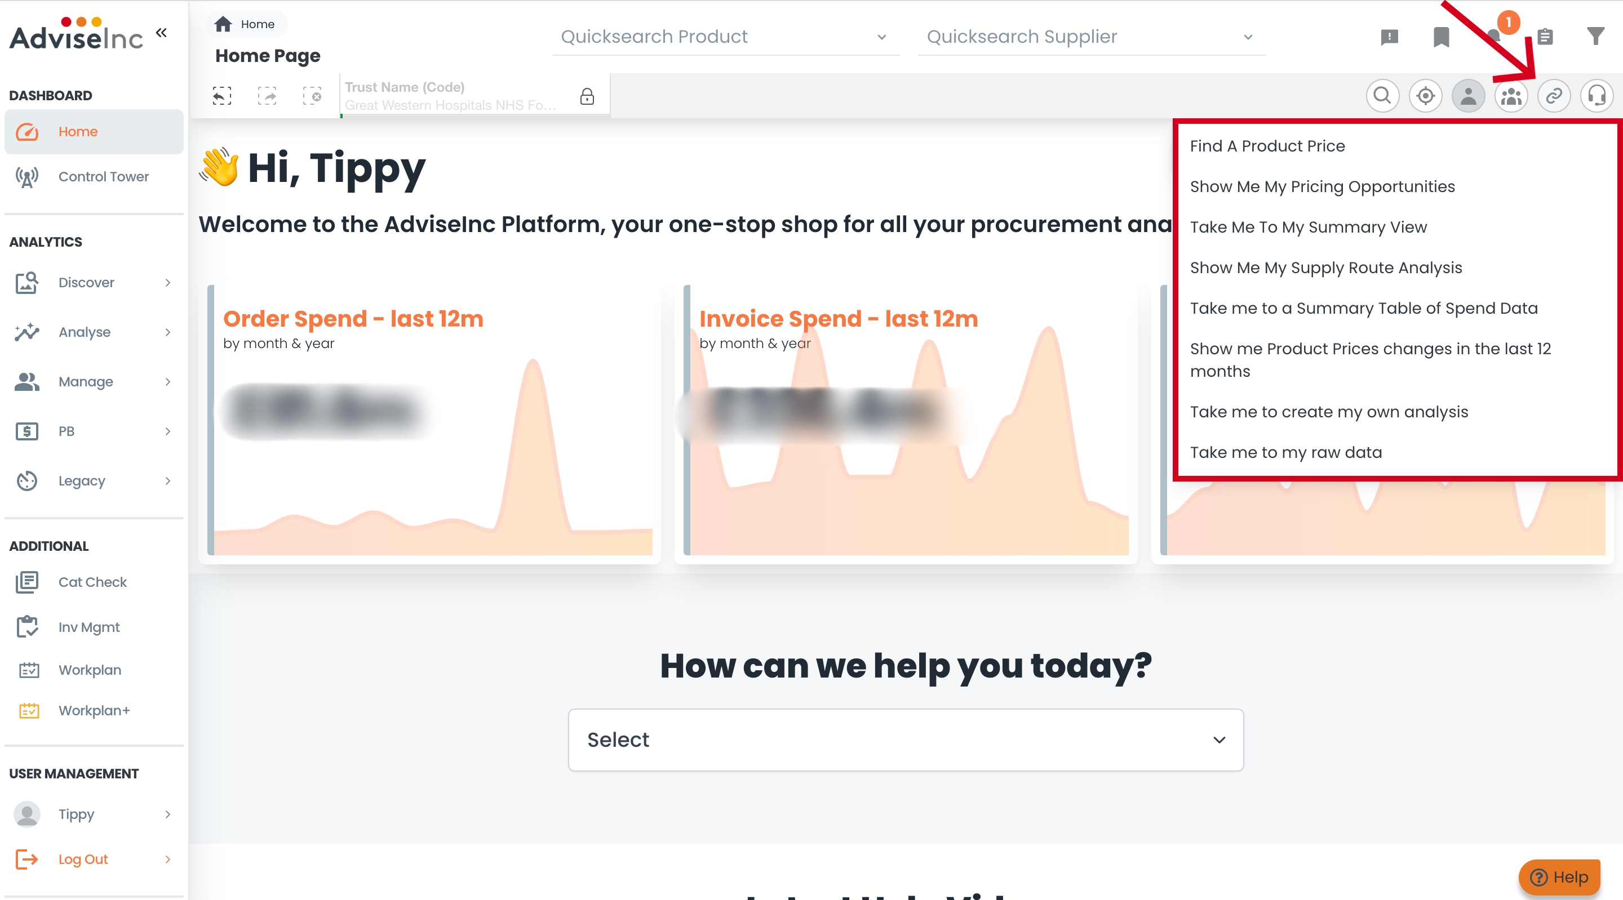Select Find A Product Price
Viewport: 1623px width, 900px height.
click(1267, 146)
